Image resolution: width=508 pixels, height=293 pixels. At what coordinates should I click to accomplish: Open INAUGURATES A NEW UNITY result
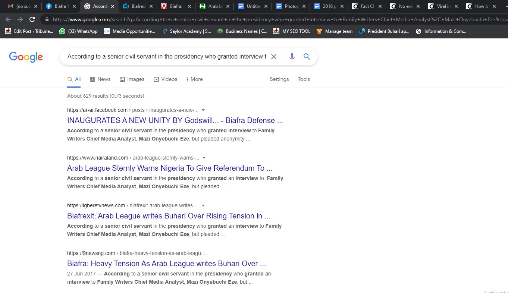pos(175,120)
